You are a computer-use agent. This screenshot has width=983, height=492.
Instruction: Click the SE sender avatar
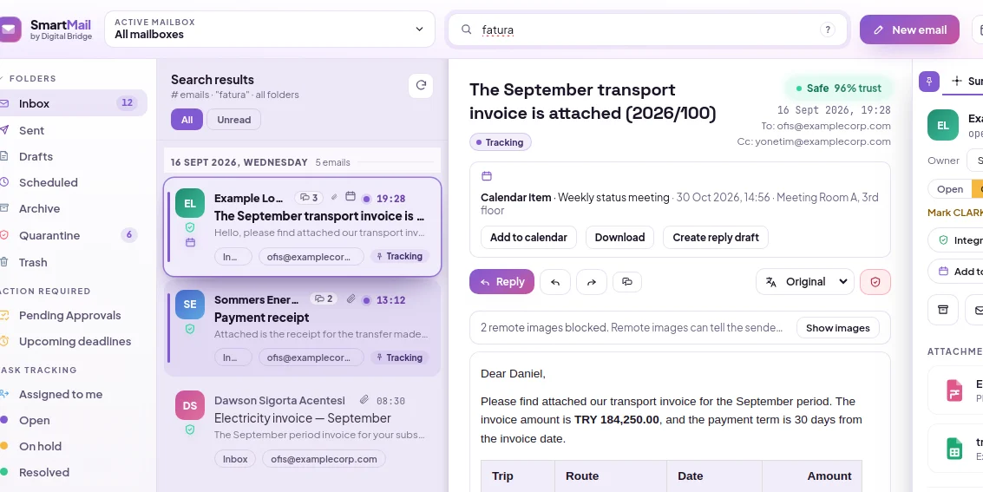190,304
